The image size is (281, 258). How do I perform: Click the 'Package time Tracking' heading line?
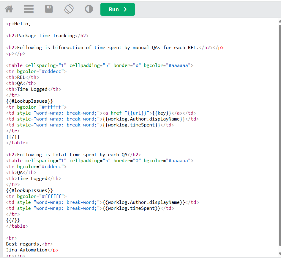47,35
